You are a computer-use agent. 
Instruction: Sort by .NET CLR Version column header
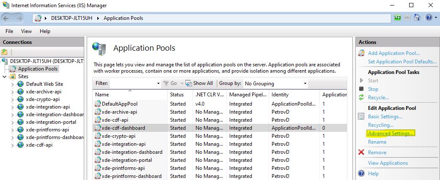point(209,95)
